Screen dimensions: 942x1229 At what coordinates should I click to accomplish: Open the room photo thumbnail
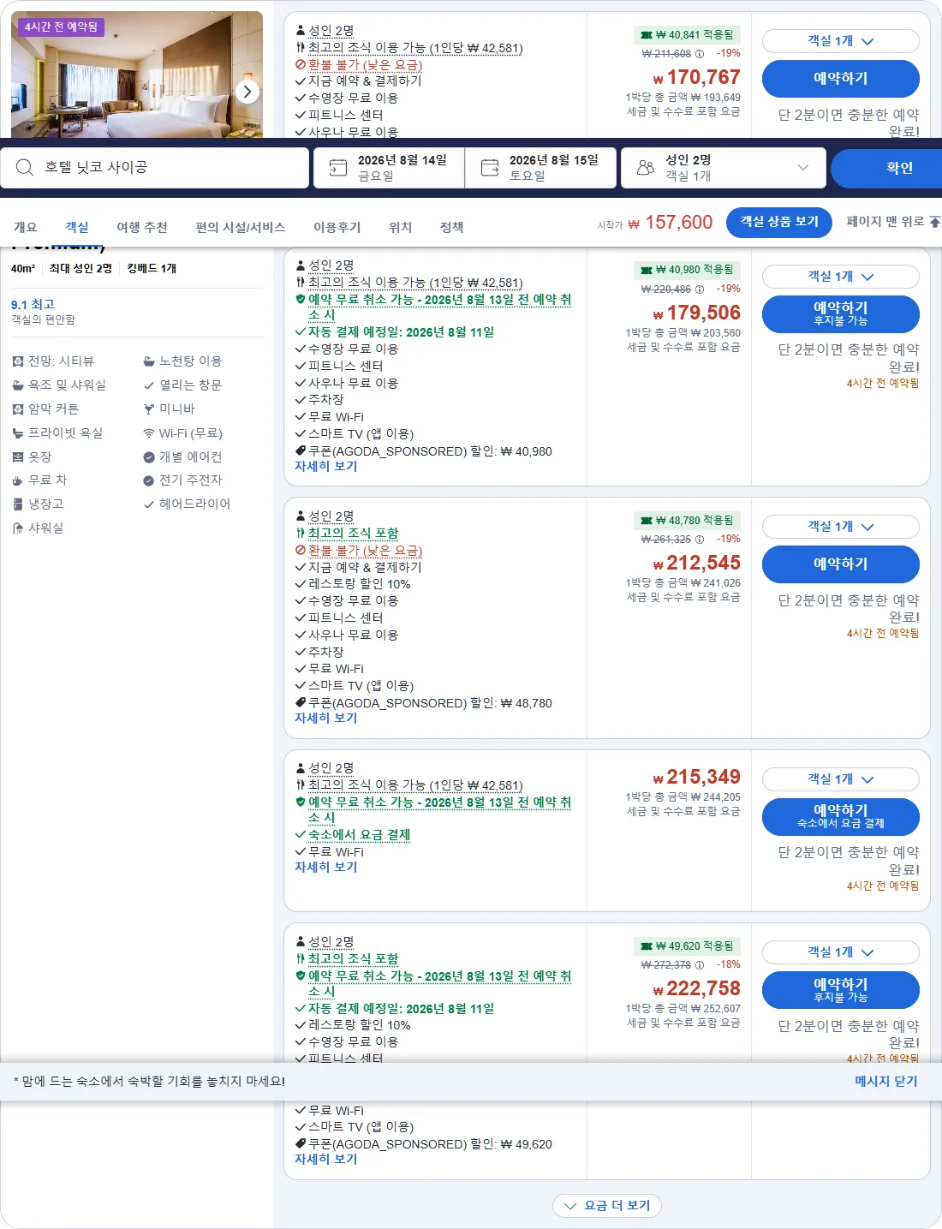pyautogui.click(x=137, y=75)
